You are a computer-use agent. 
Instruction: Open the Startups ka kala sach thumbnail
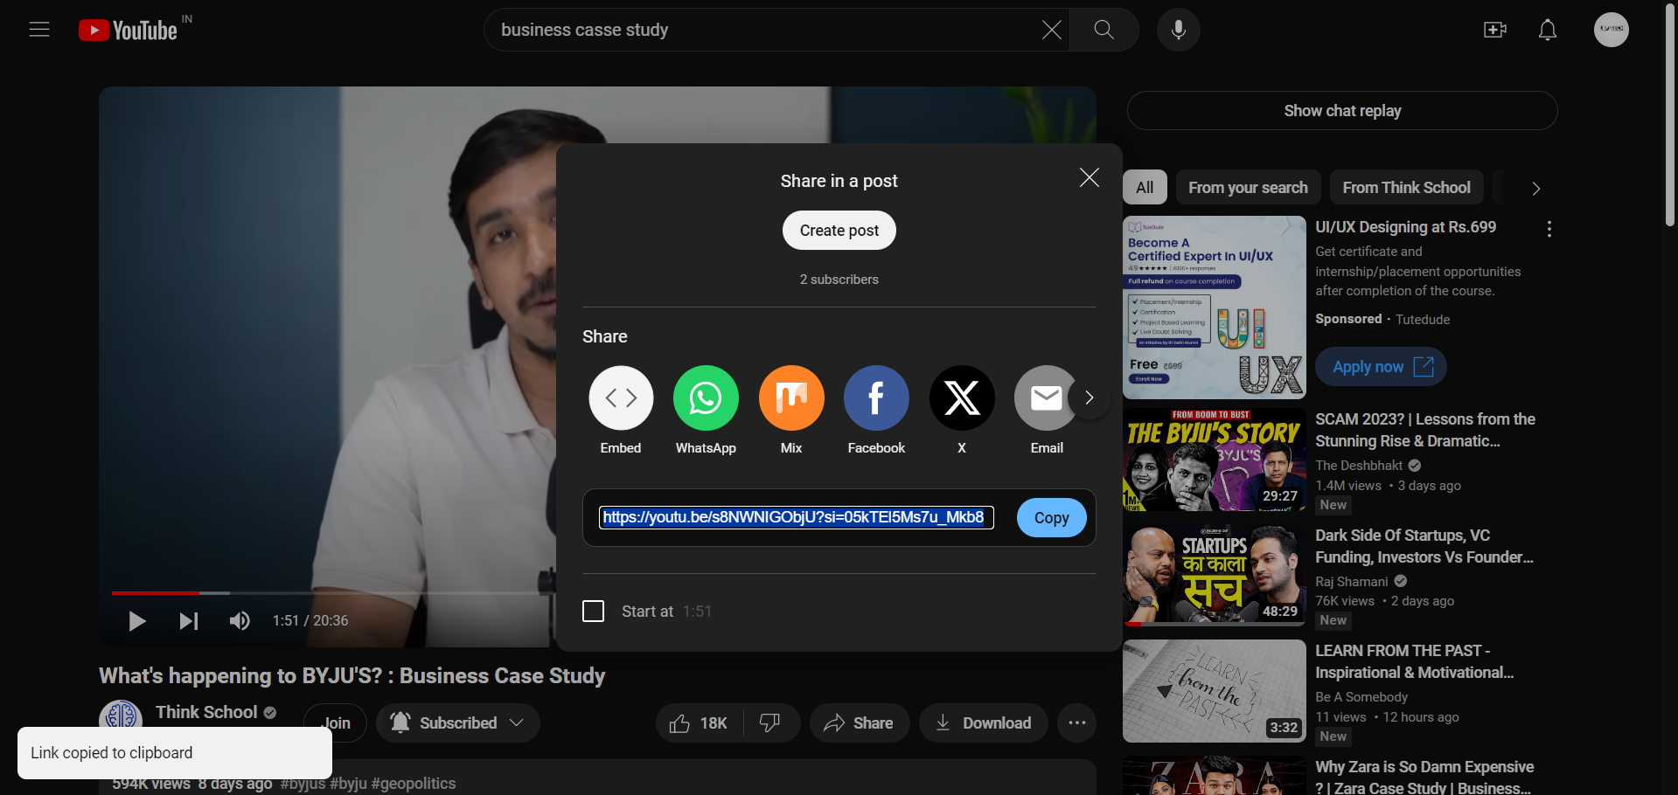[x=1215, y=575]
